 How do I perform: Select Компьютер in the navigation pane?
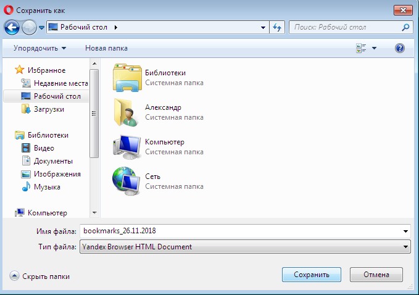48,213
